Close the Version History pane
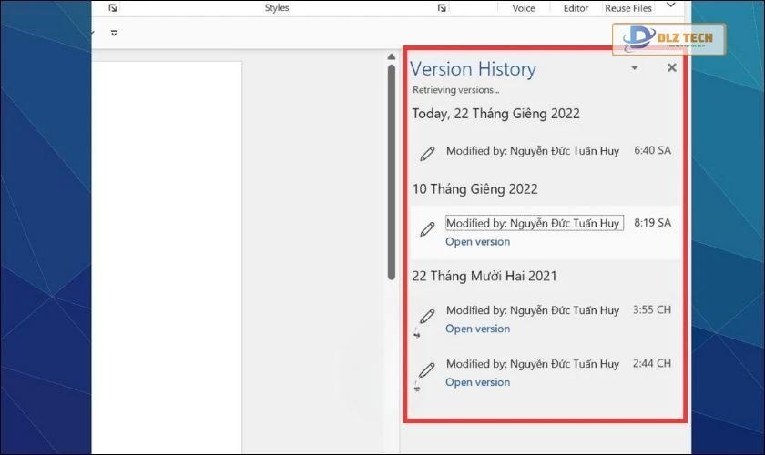This screenshot has width=765, height=455. [x=672, y=67]
